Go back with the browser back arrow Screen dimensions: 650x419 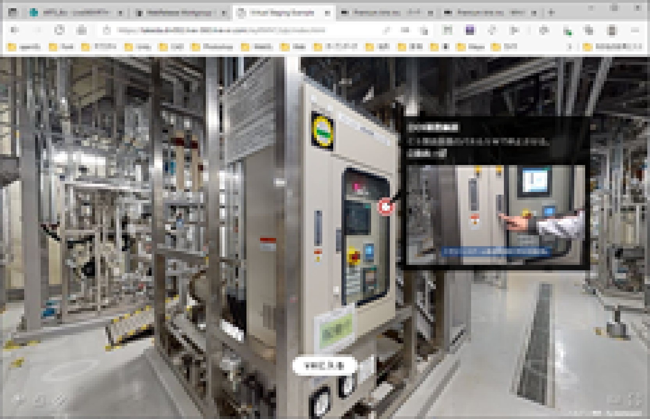[x=15, y=30]
